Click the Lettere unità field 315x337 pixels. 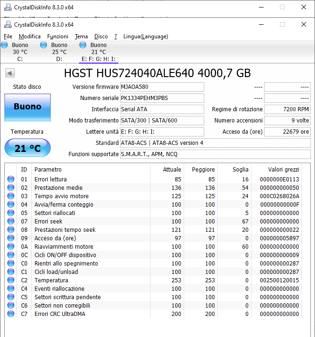coord(162,132)
